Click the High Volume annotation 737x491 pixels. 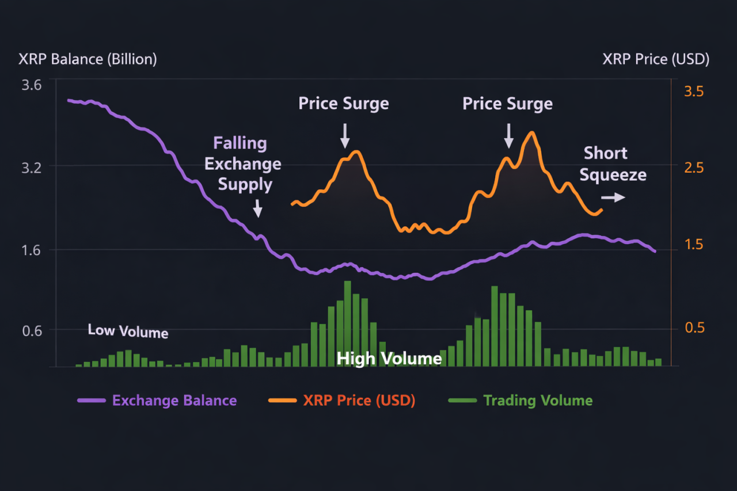389,359
